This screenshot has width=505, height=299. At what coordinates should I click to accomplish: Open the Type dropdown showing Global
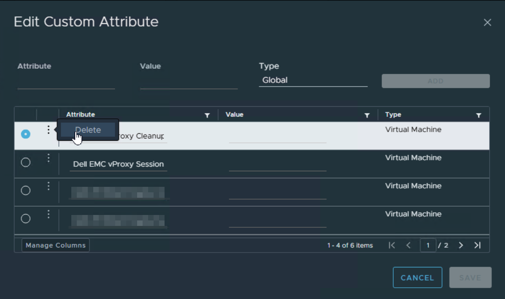point(313,80)
